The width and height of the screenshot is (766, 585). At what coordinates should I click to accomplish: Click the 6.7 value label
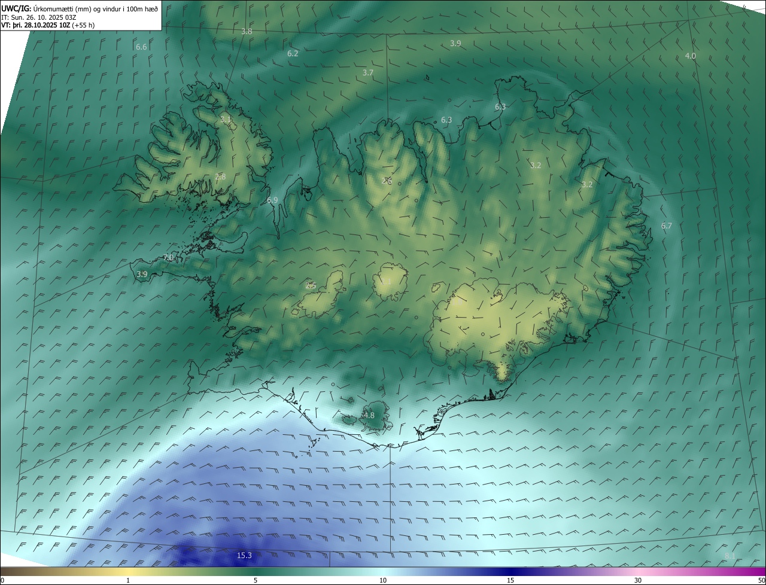tap(667, 226)
